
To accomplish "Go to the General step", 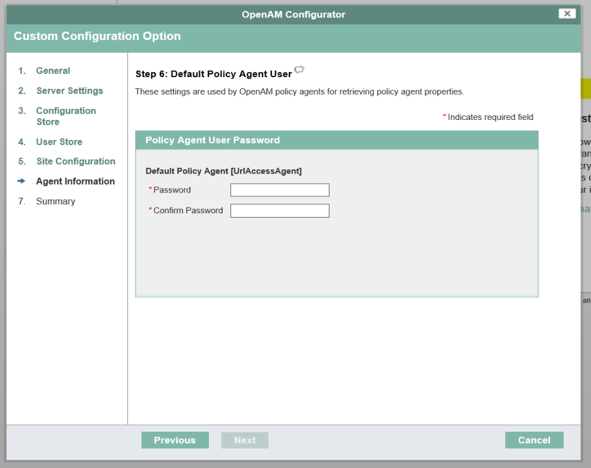I will click(53, 71).
